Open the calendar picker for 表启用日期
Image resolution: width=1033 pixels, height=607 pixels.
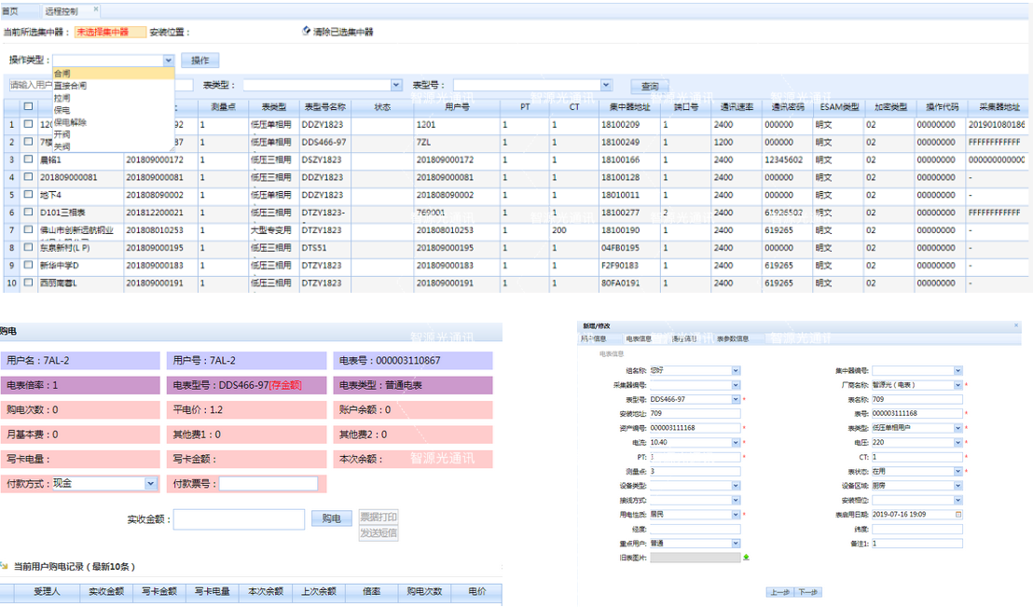point(957,514)
